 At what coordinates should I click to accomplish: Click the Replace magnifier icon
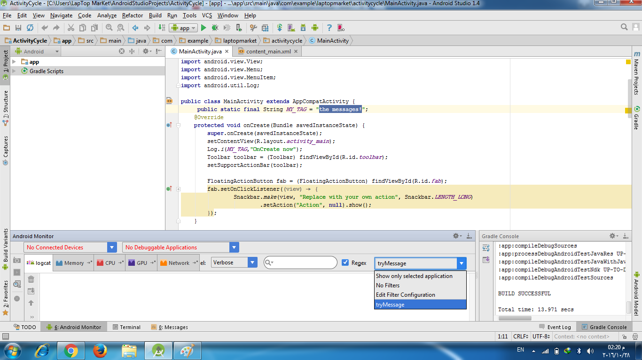[x=120, y=28]
